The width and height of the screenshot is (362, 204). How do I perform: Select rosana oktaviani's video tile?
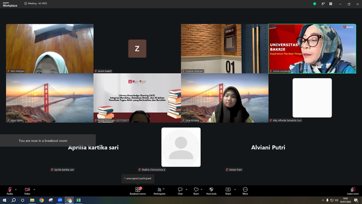click(x=225, y=49)
